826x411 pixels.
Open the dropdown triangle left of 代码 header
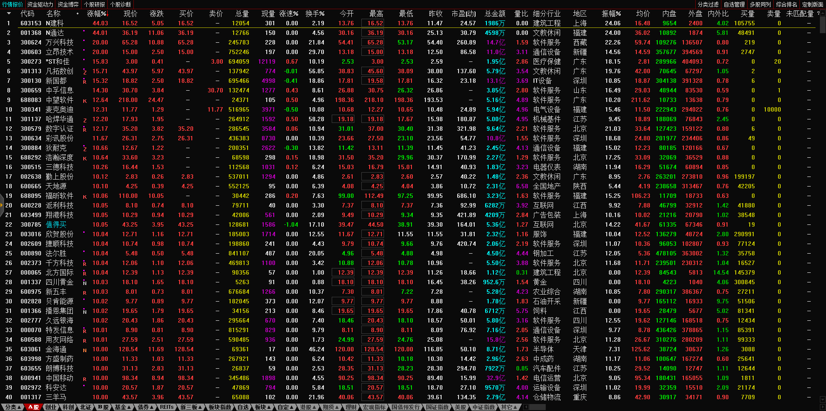(8, 14)
